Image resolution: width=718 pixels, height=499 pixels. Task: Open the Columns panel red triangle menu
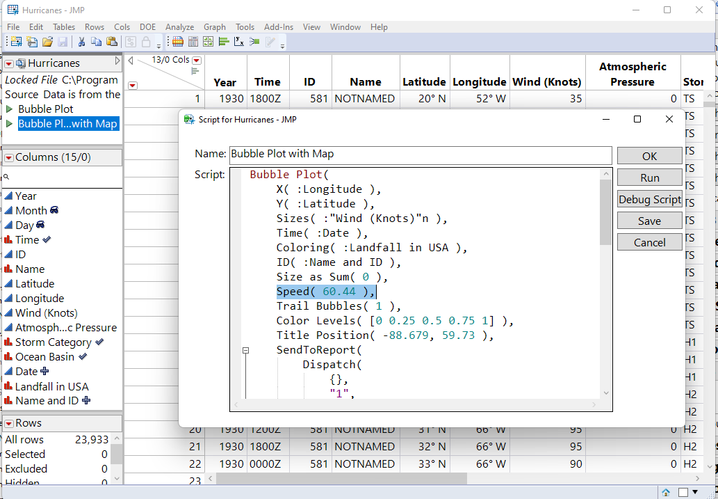[x=8, y=157]
